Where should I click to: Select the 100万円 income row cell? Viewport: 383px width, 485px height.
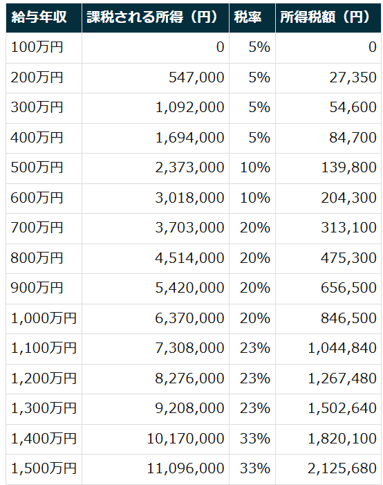[x=44, y=48]
